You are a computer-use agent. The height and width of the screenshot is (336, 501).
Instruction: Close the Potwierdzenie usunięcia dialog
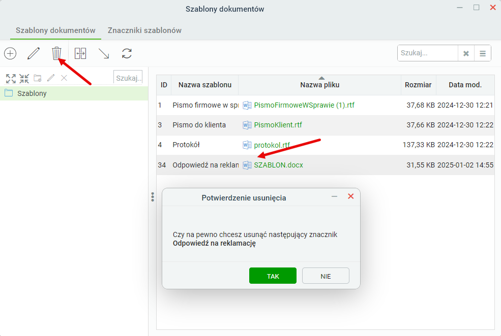(351, 196)
